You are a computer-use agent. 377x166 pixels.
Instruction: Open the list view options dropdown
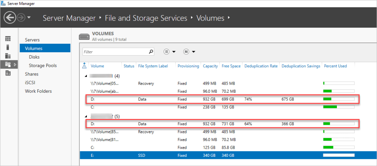(x=169, y=52)
